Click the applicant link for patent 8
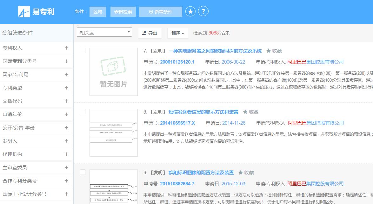The image size is (373, 204). point(316,123)
